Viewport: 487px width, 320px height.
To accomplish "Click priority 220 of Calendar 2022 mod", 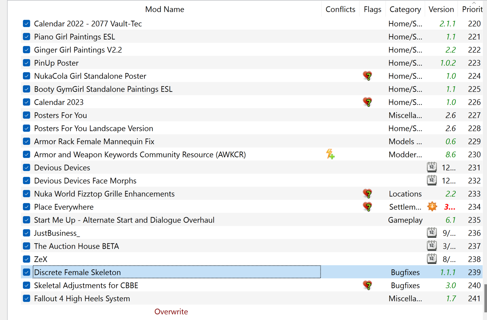I will (474, 23).
